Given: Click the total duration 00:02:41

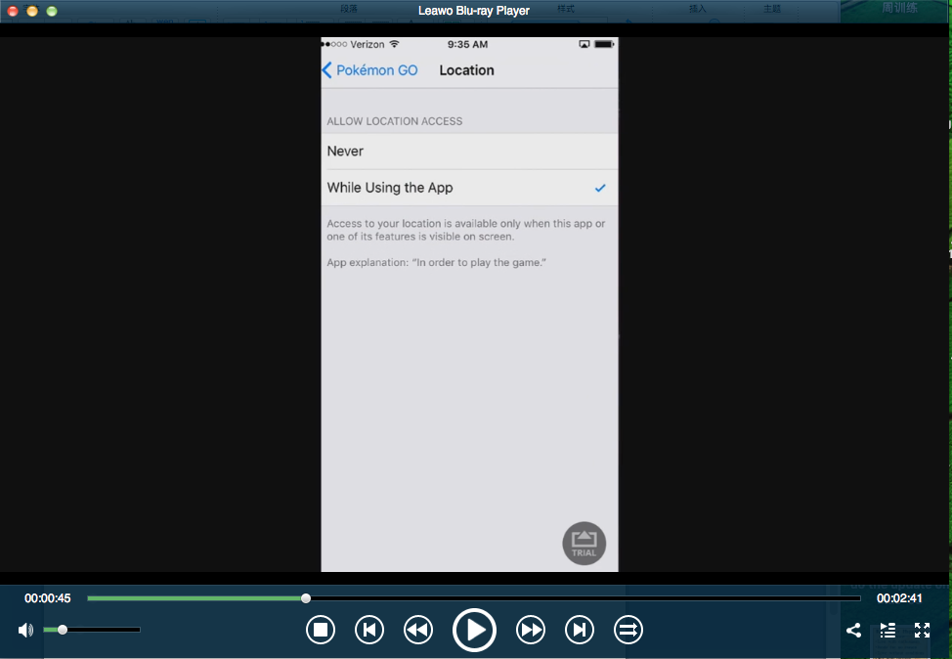Looking at the screenshot, I should point(899,598).
